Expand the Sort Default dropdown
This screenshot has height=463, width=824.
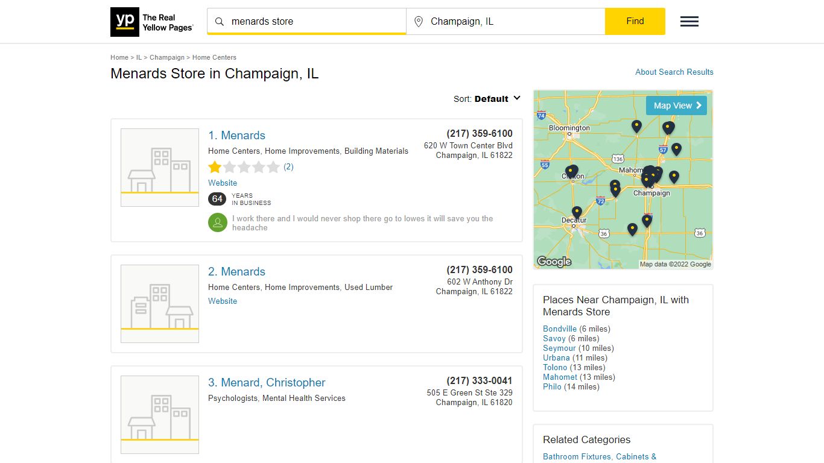point(487,99)
